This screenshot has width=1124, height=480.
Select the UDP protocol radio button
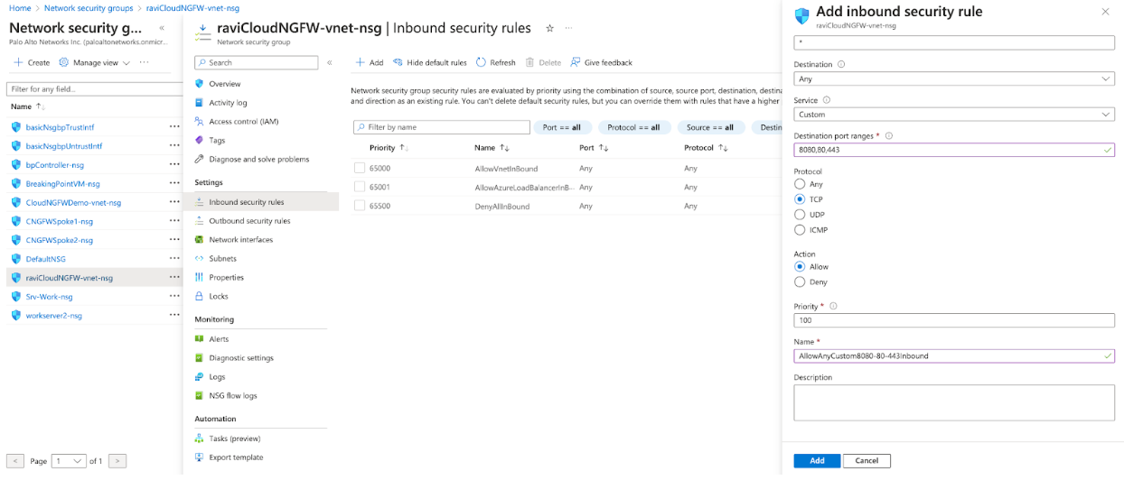800,215
